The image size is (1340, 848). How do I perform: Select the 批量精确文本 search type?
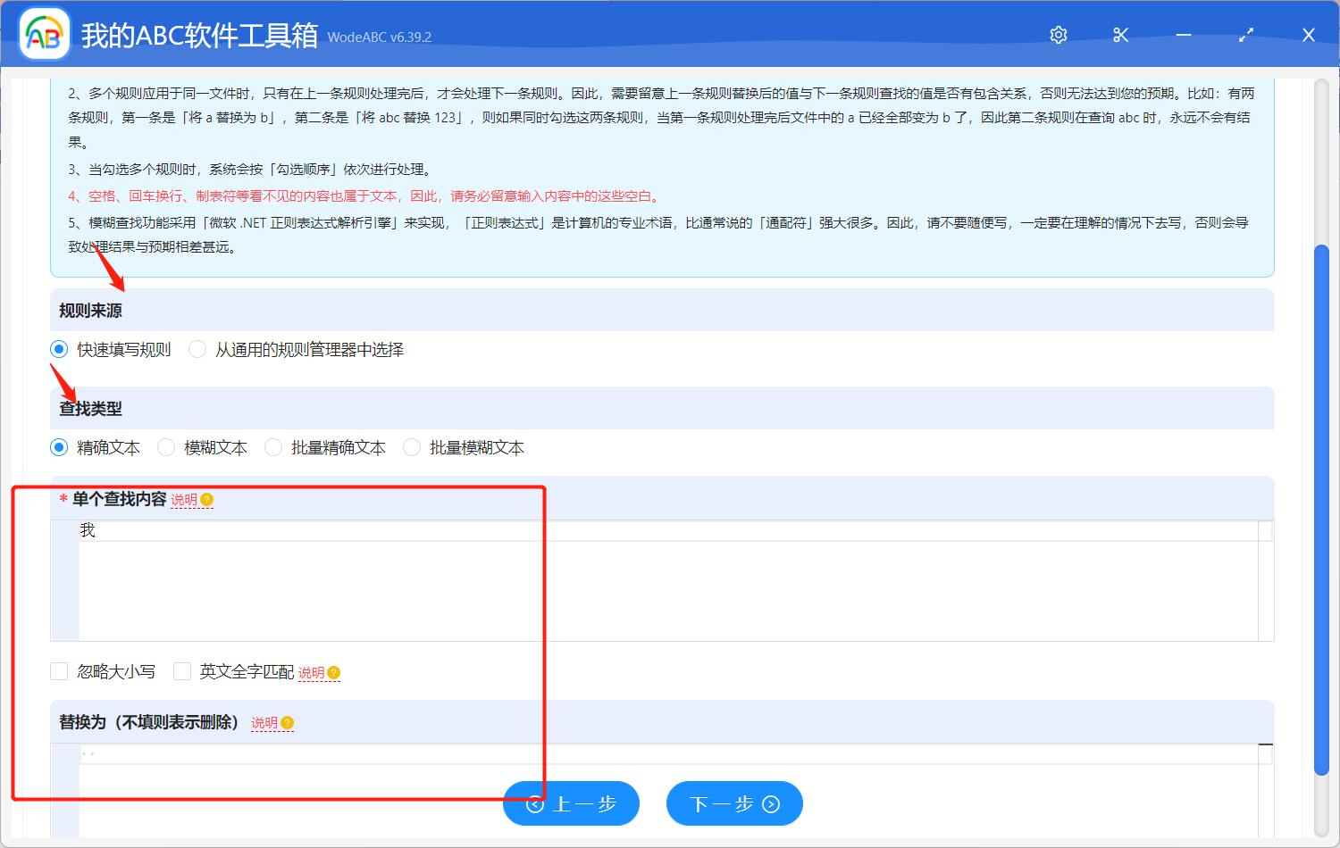(272, 447)
